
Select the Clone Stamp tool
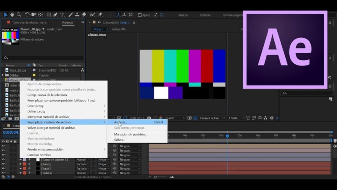(77, 15)
